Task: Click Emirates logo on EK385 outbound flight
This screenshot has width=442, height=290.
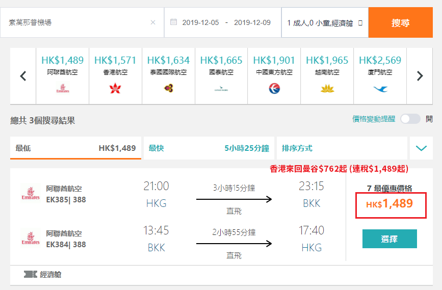Action: [x=31, y=193]
